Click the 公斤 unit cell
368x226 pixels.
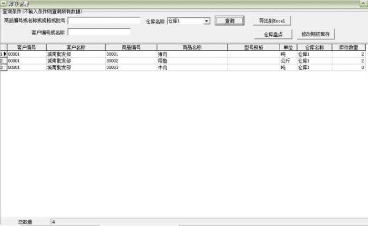289,61
